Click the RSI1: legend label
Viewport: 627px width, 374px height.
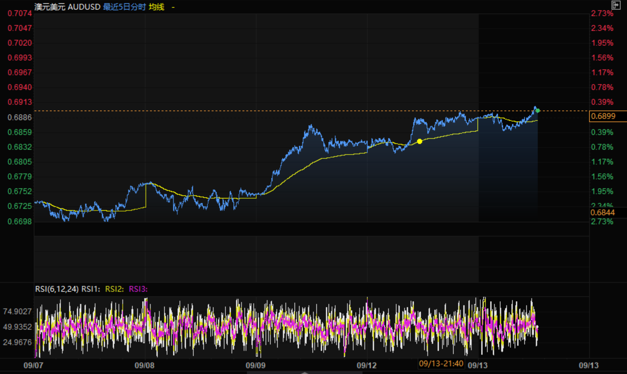point(91,289)
